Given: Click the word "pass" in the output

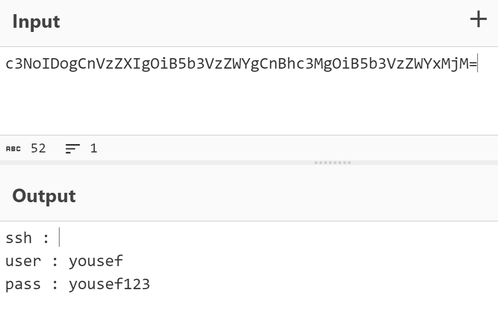Looking at the screenshot, I should pyautogui.click(x=23, y=284).
